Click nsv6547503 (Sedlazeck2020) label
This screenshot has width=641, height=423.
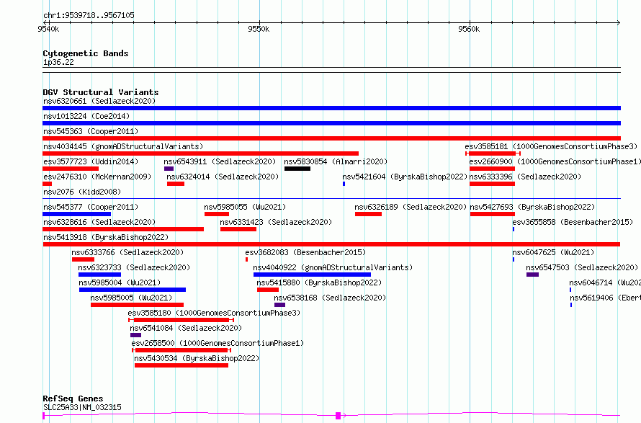pos(582,267)
